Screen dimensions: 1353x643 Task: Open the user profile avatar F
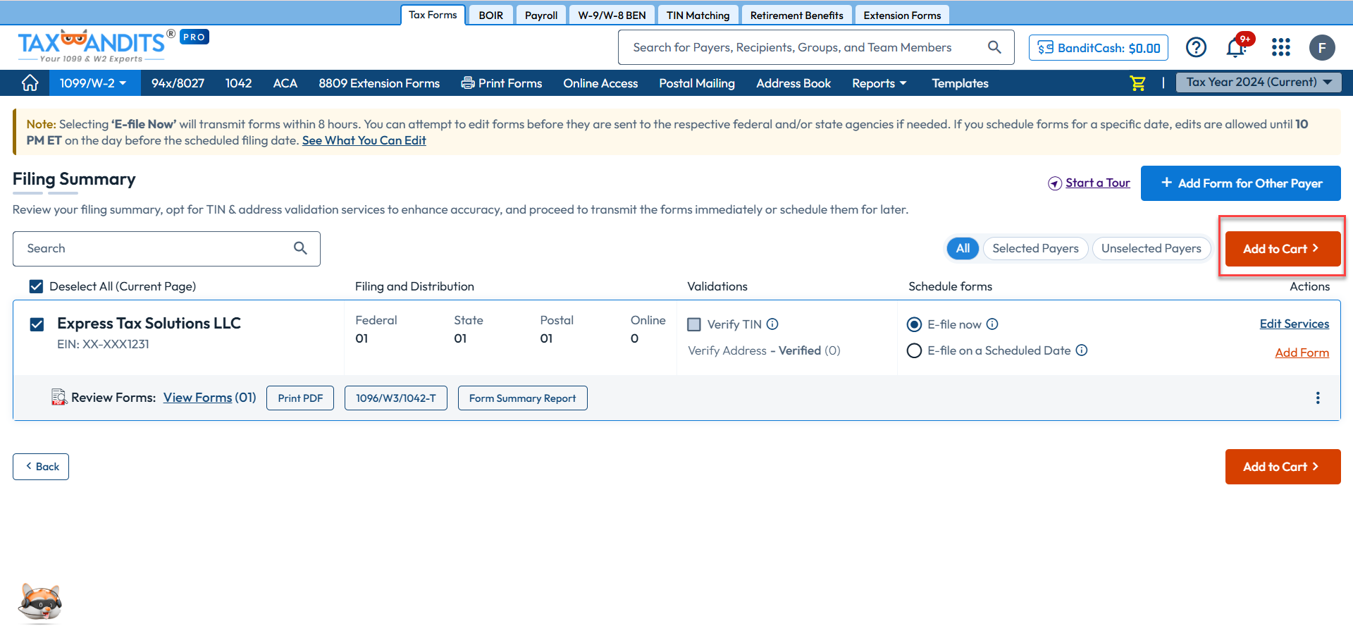tap(1322, 47)
